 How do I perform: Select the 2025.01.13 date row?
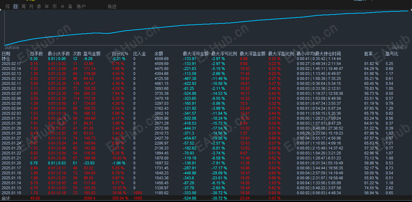click(x=206, y=188)
